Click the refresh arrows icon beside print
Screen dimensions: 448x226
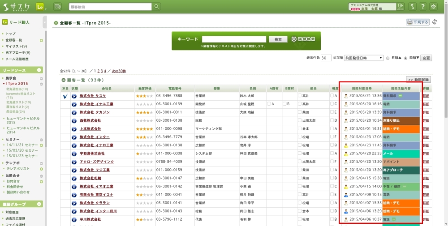coord(435,22)
